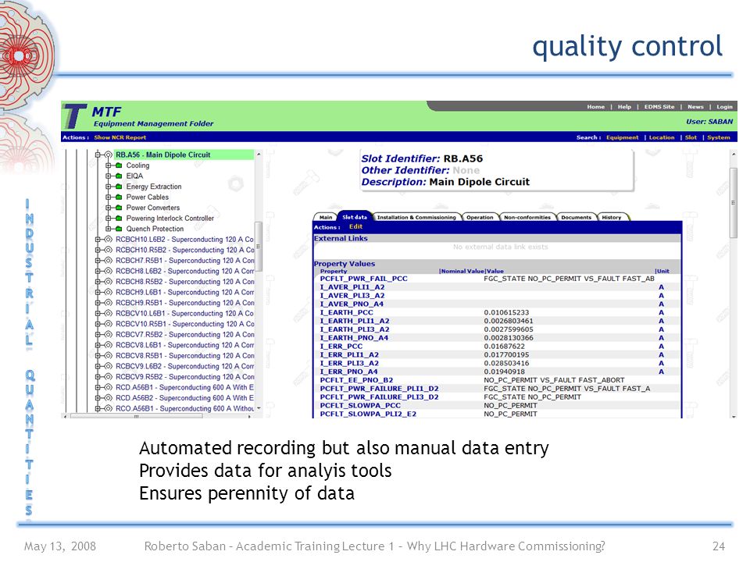Image resolution: width=750 pixels, height=562 pixels.
Task: Click slot icon beside RCBCV10.L6B1
Action: tap(109, 314)
